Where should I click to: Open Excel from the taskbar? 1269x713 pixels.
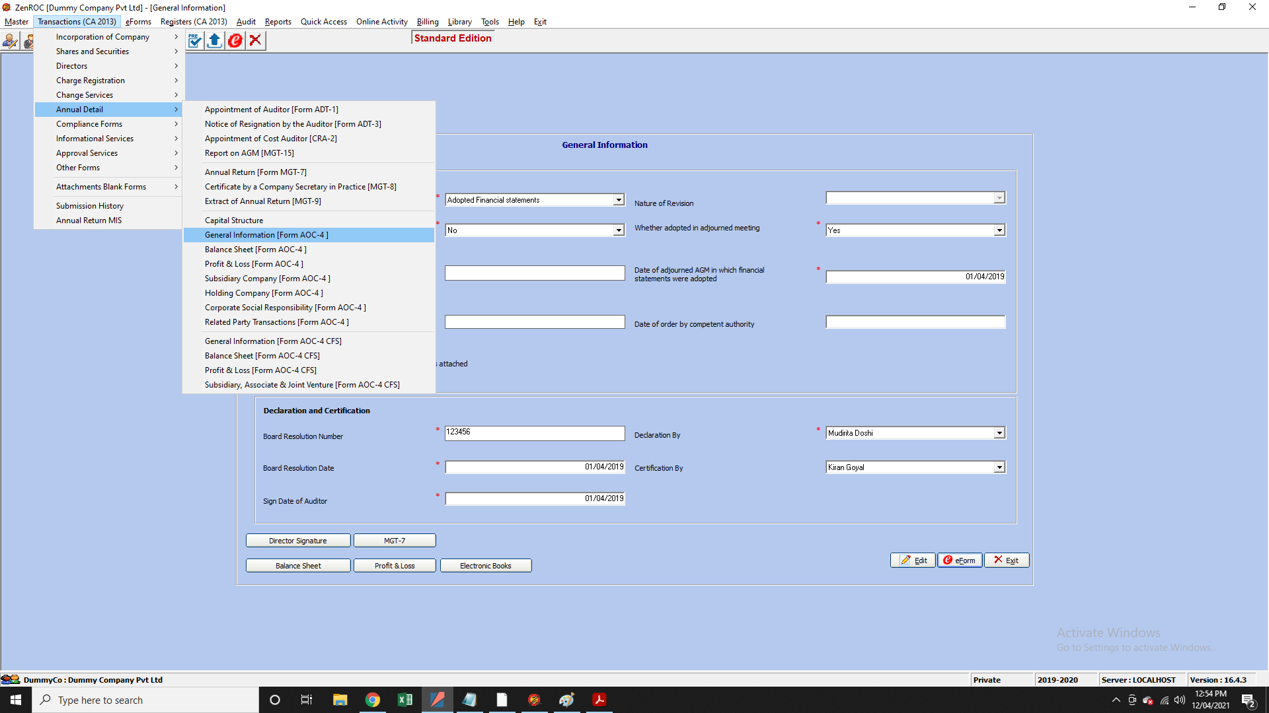coord(405,700)
